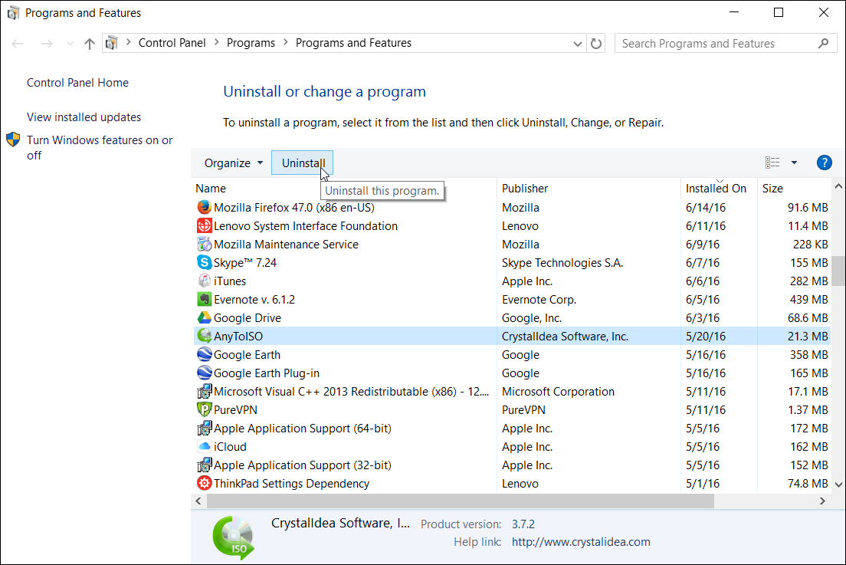Click the refresh button in address bar

(595, 43)
